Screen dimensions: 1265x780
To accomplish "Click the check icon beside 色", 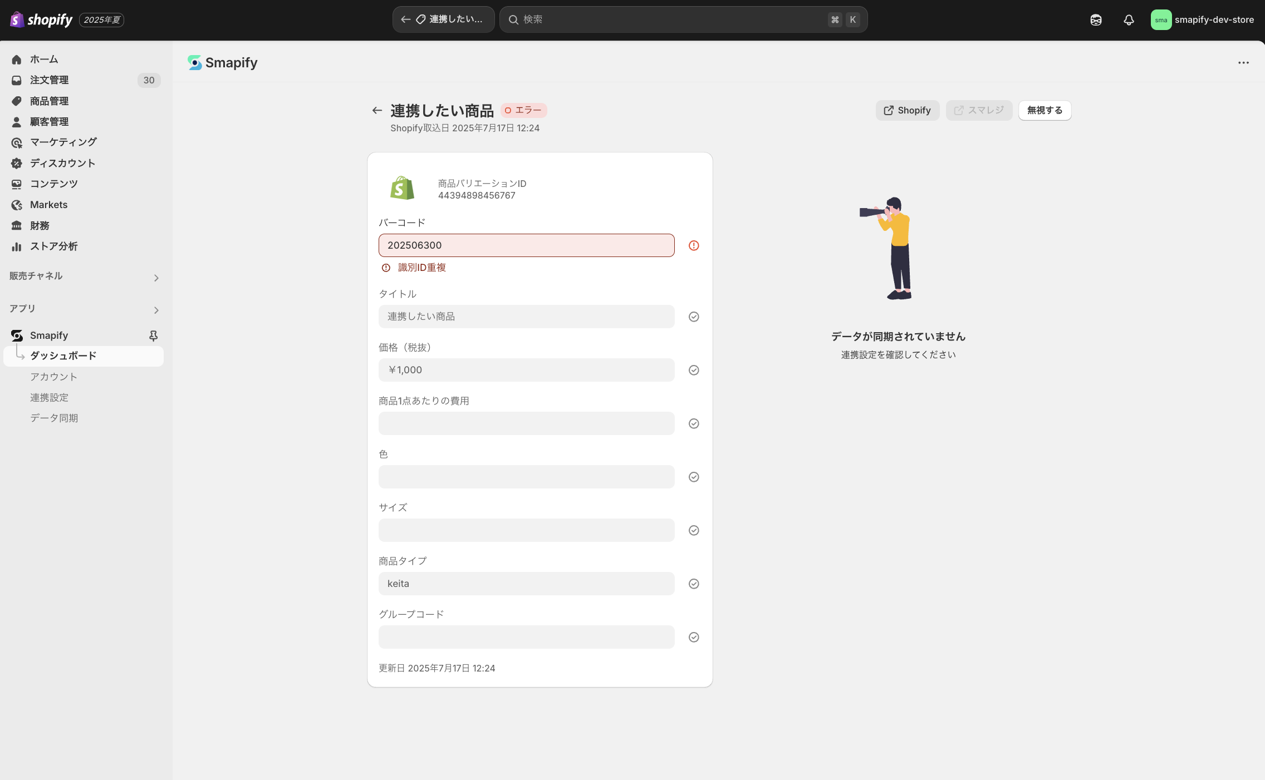I will 694,477.
